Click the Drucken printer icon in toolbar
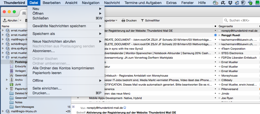This screenshot has width=260, height=114. (x=123, y=20)
